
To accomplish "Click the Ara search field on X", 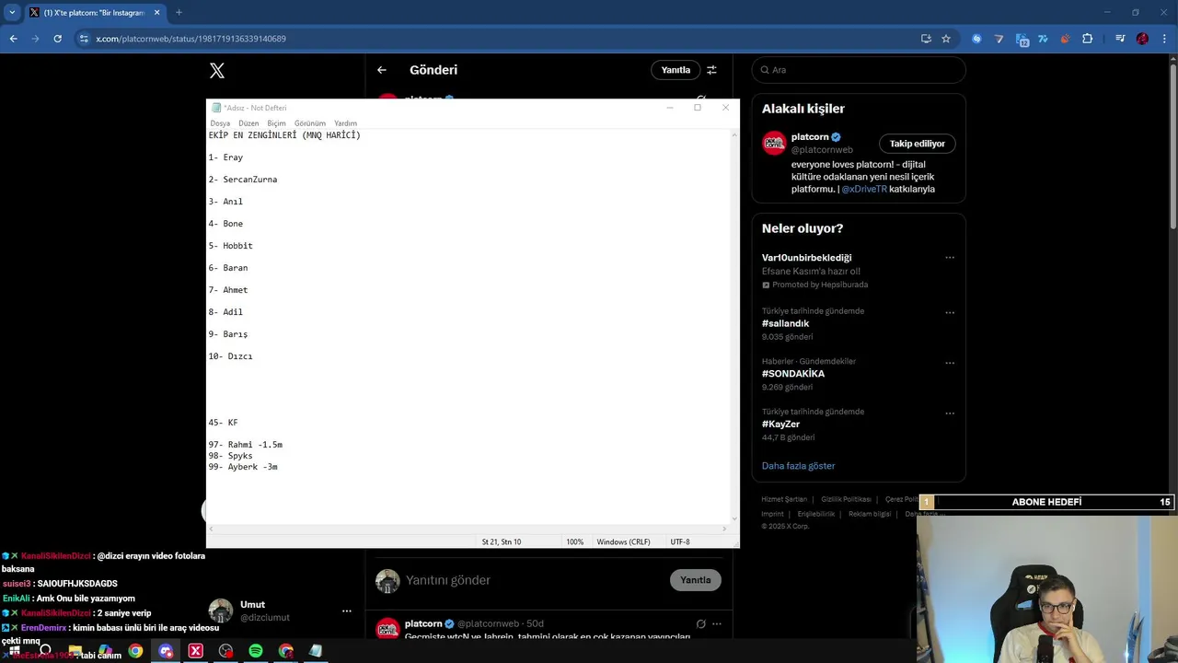I will coord(859,70).
